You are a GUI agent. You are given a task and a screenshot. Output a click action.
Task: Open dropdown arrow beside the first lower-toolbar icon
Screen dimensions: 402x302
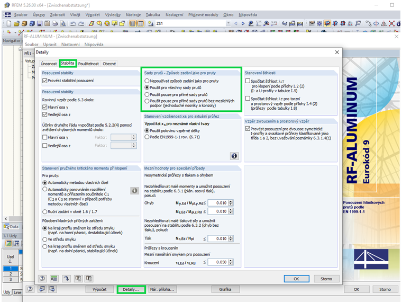pos(15,32)
